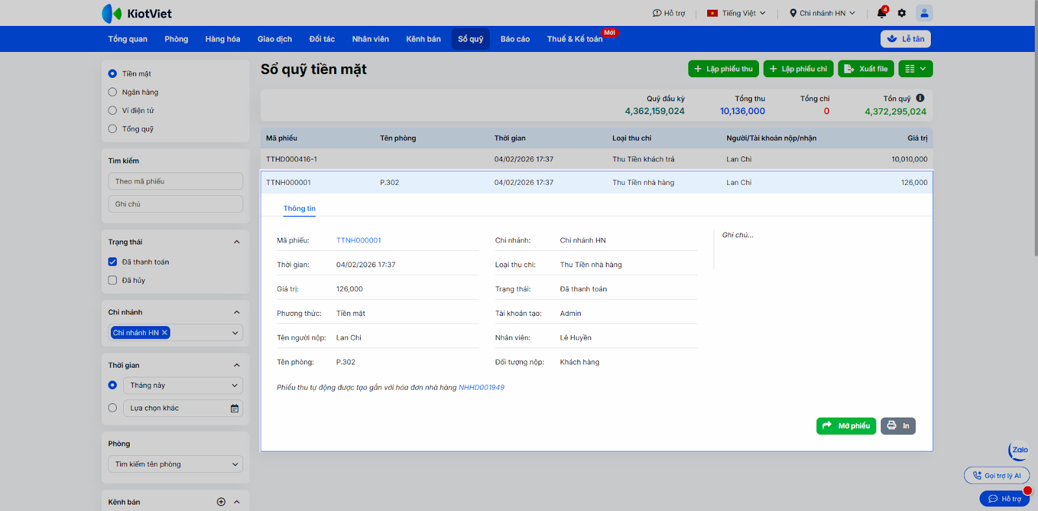Open the Lễ tân reception button
1038x511 pixels.
tap(906, 39)
